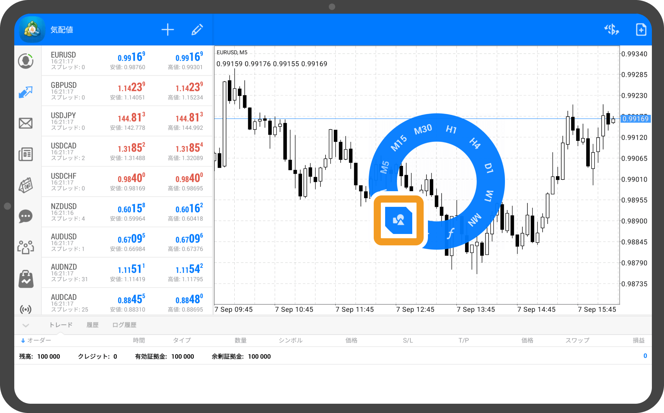This screenshot has width=664, height=413.
Task: Click the 余剰証拠金 free margin value
Action: point(259,356)
